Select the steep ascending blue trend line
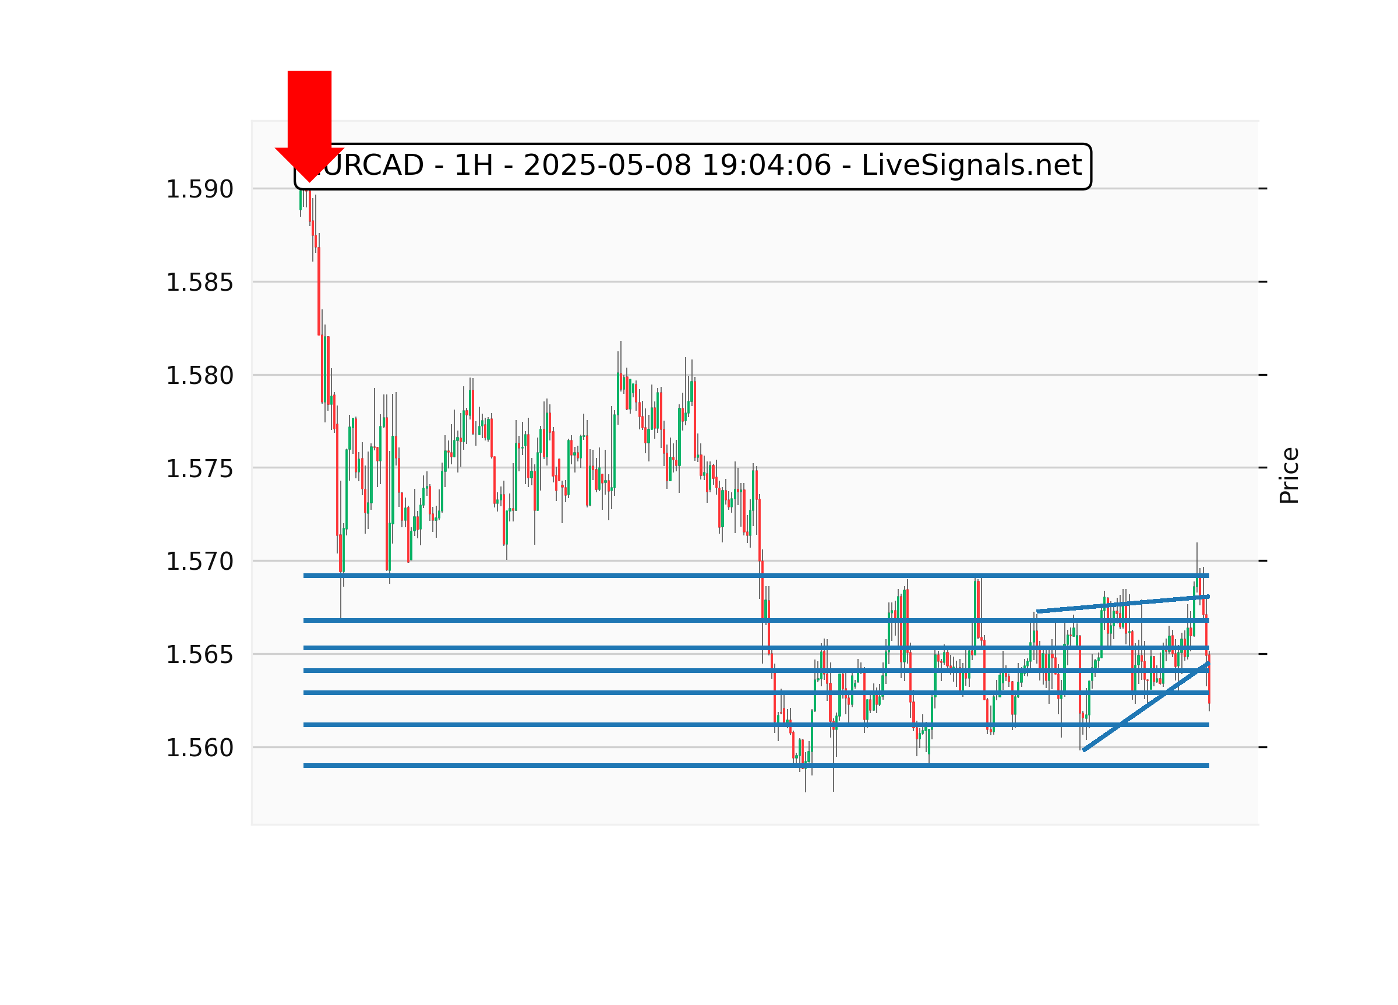Viewport: 1398px width, 1005px height. (1145, 707)
